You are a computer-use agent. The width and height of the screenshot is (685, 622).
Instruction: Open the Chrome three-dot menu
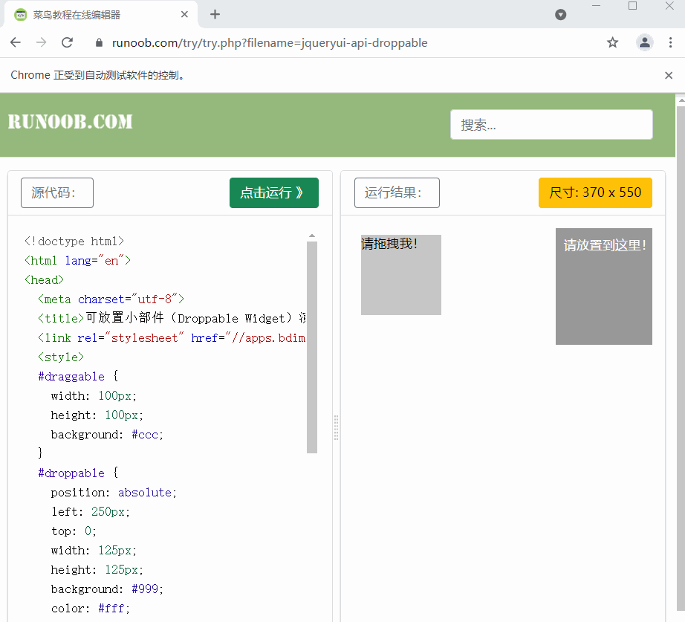(x=670, y=42)
